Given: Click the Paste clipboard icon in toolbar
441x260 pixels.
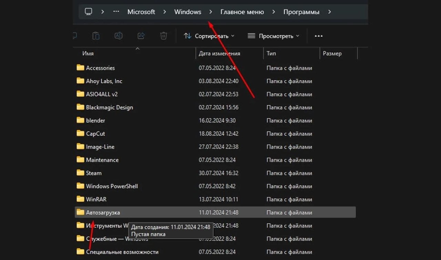Looking at the screenshot, I should point(96,36).
